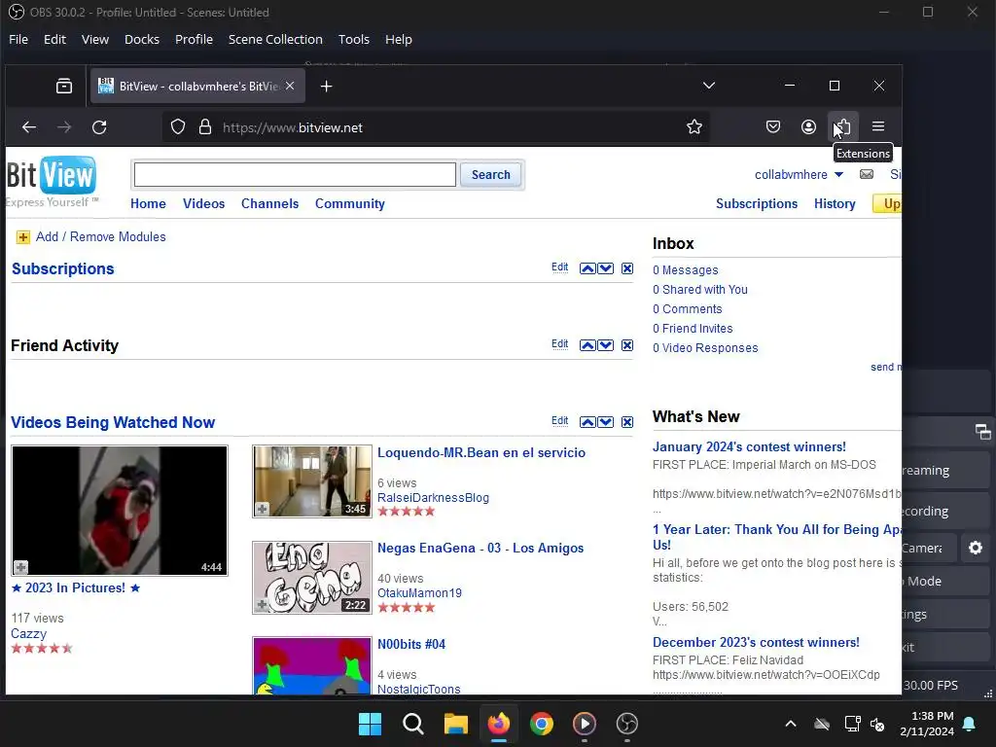Move the Subscriptions module up
The height and width of the screenshot is (747, 996).
(587, 268)
